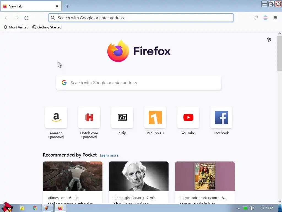282x212 pixels.
Task: Open the 192.168.1.1 shortcut tile
Action: coord(155,118)
